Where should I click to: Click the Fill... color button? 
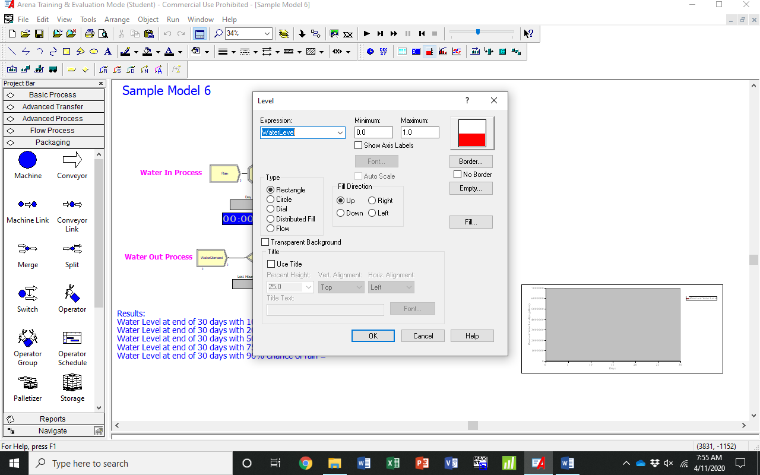click(x=471, y=222)
